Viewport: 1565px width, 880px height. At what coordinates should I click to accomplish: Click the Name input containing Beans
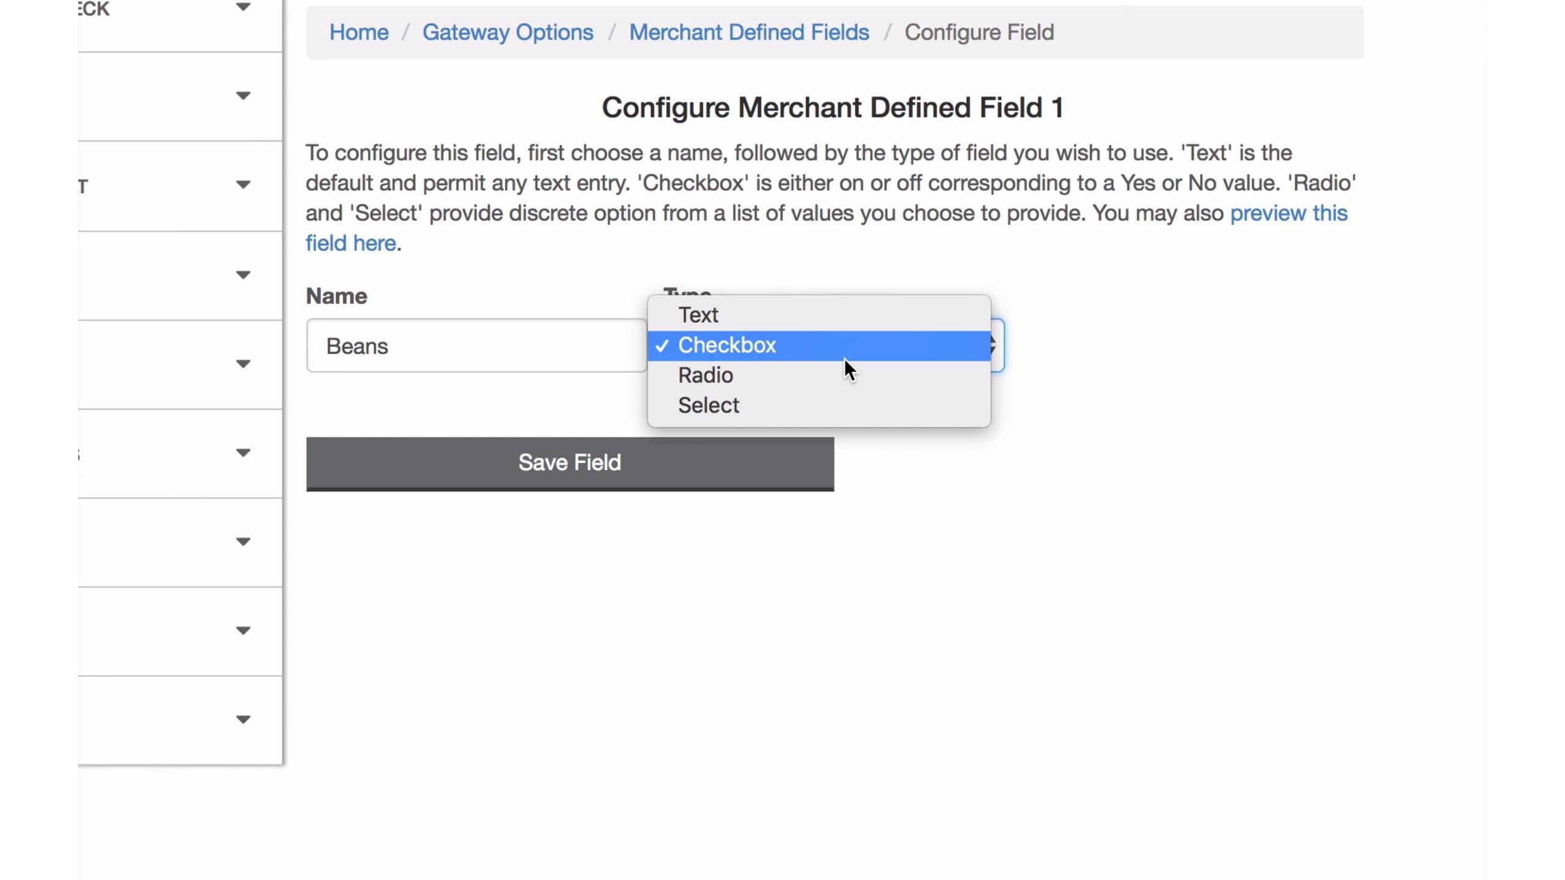pyautogui.click(x=477, y=346)
